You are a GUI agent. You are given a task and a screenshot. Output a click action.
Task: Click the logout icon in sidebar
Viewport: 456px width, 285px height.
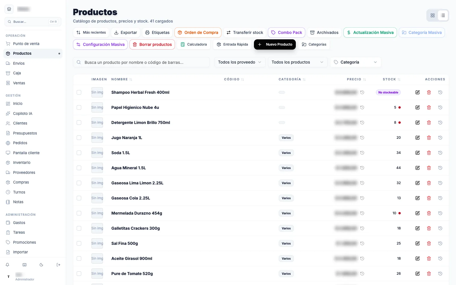point(58,265)
